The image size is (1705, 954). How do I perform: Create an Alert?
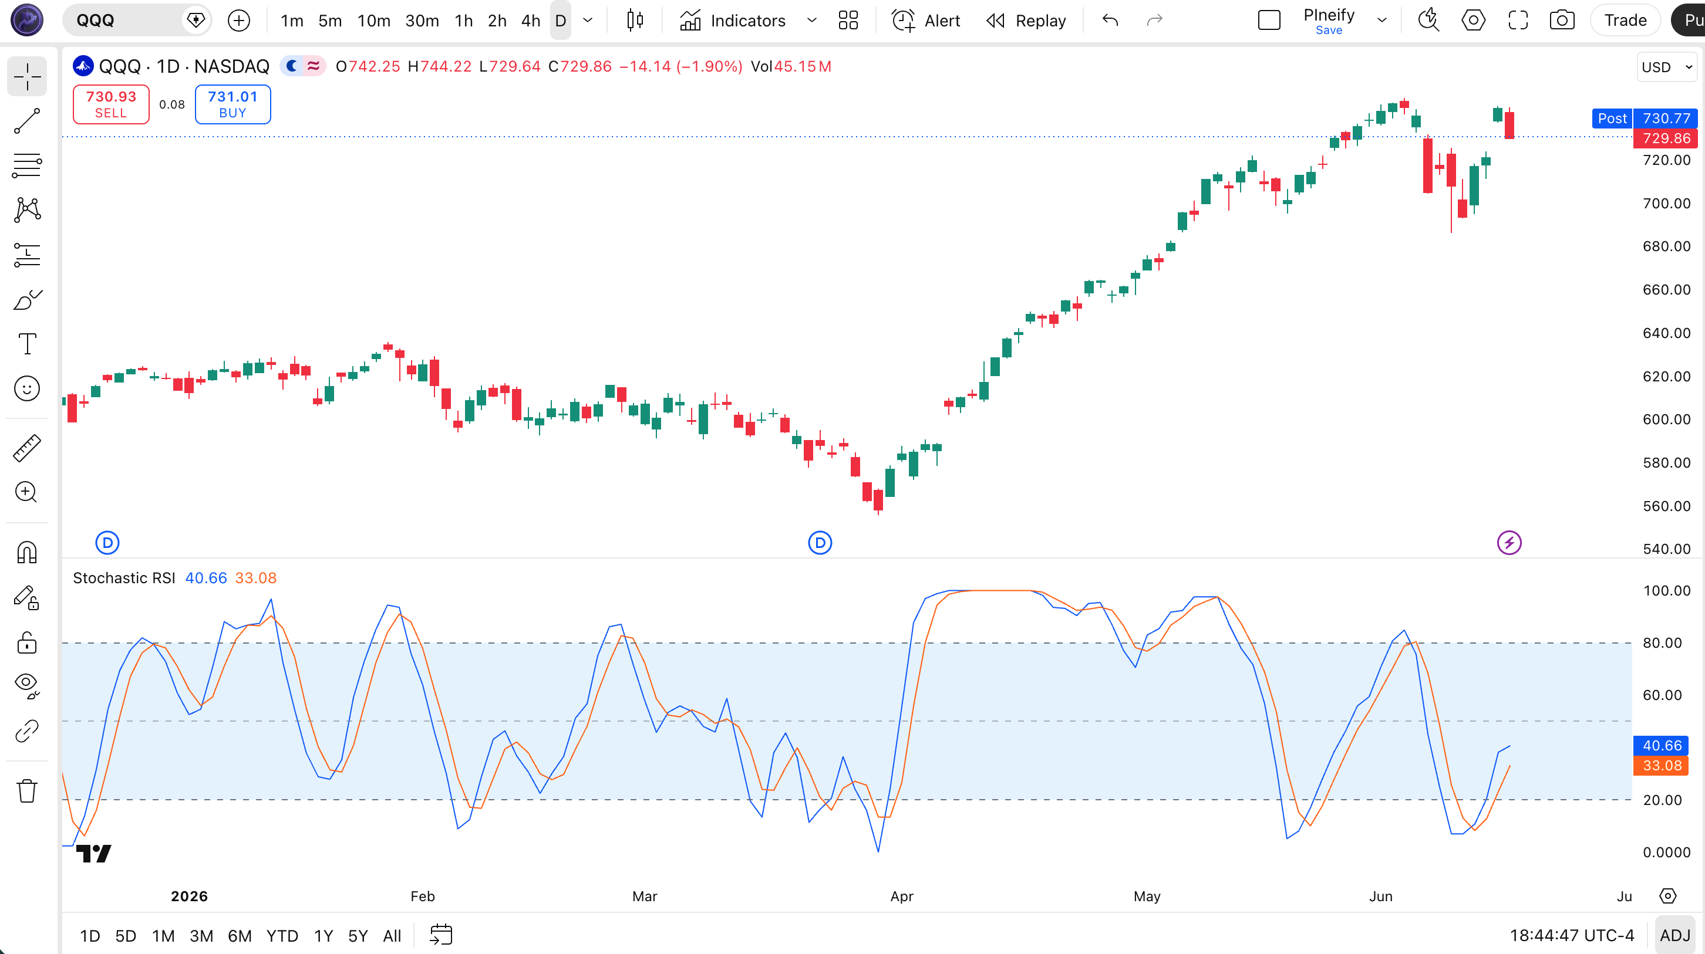925,21
